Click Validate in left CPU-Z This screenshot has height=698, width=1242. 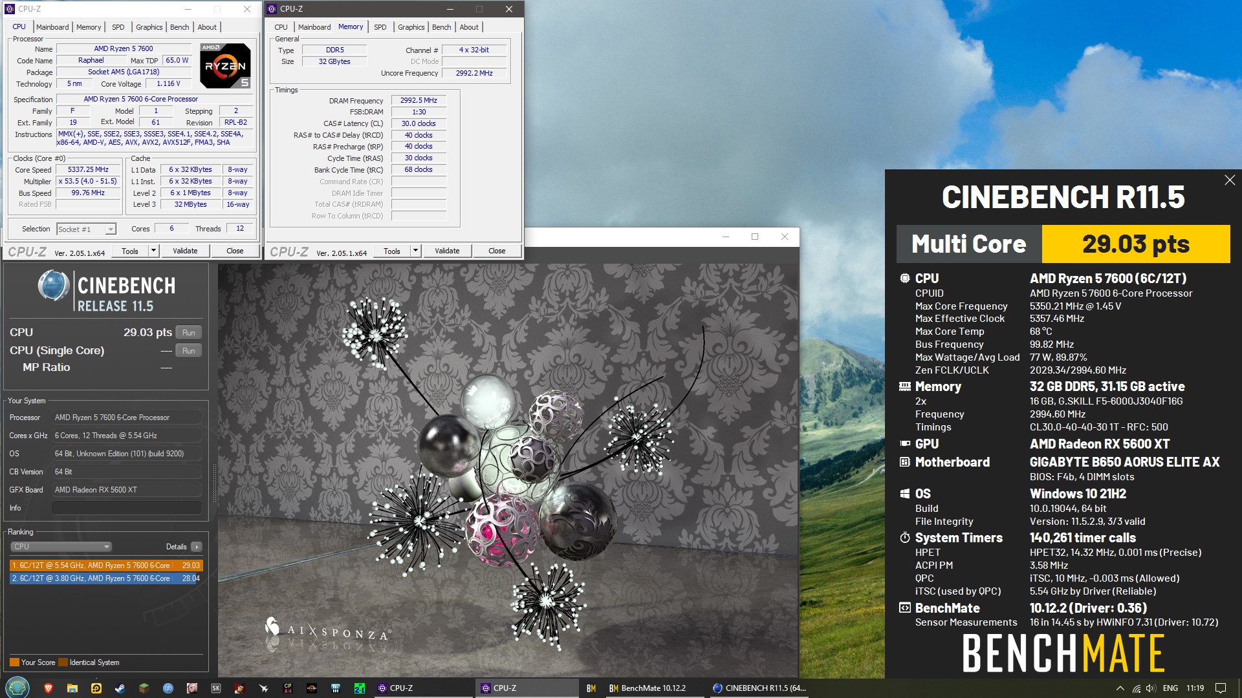(x=185, y=251)
